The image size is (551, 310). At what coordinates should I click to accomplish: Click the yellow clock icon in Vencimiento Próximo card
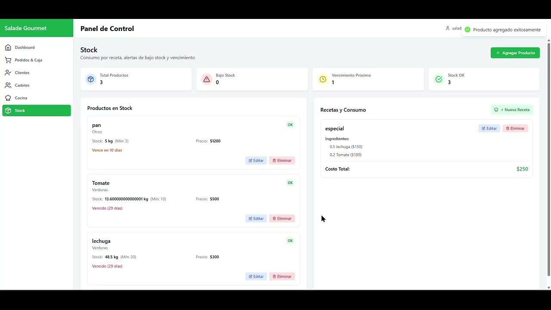click(322, 79)
